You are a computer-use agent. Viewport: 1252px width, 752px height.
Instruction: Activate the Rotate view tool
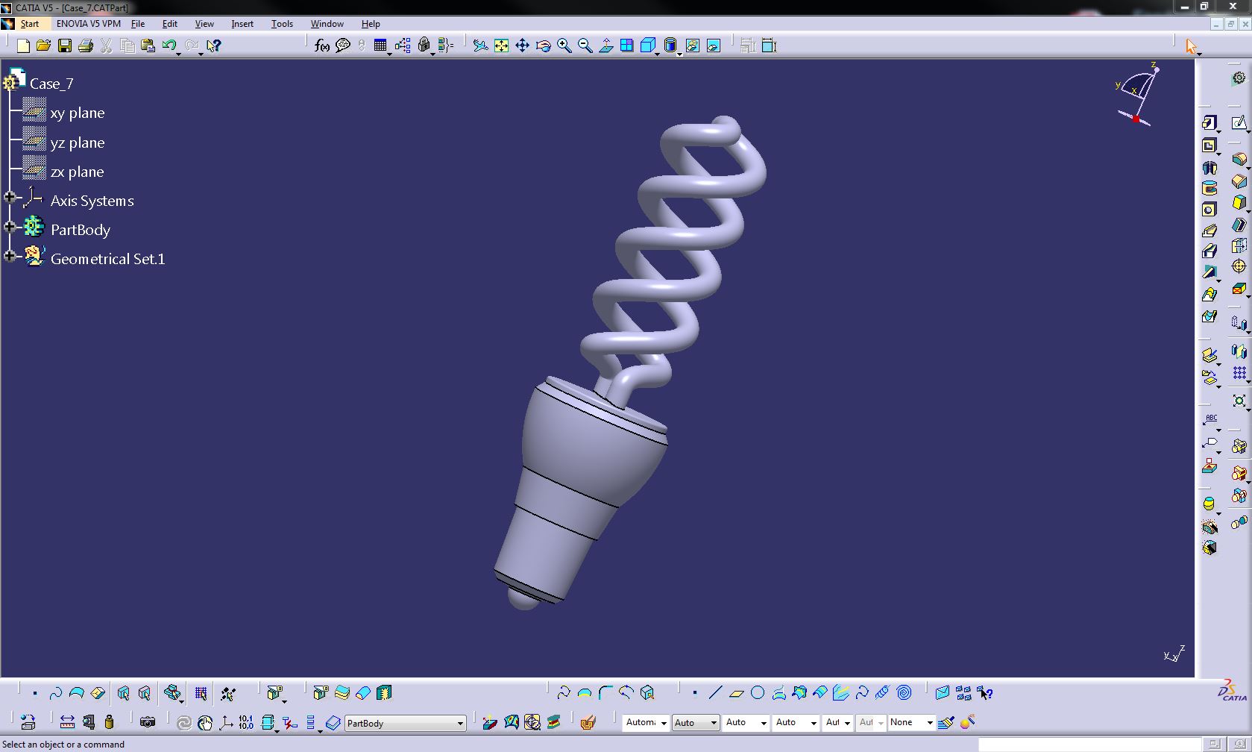(x=543, y=46)
